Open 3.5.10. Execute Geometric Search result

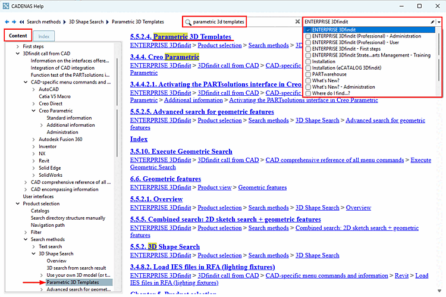tap(181, 152)
